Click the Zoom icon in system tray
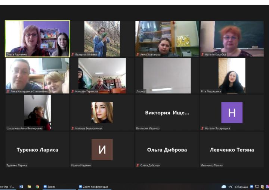The width and height of the screenshot is (269, 190). coord(252,187)
